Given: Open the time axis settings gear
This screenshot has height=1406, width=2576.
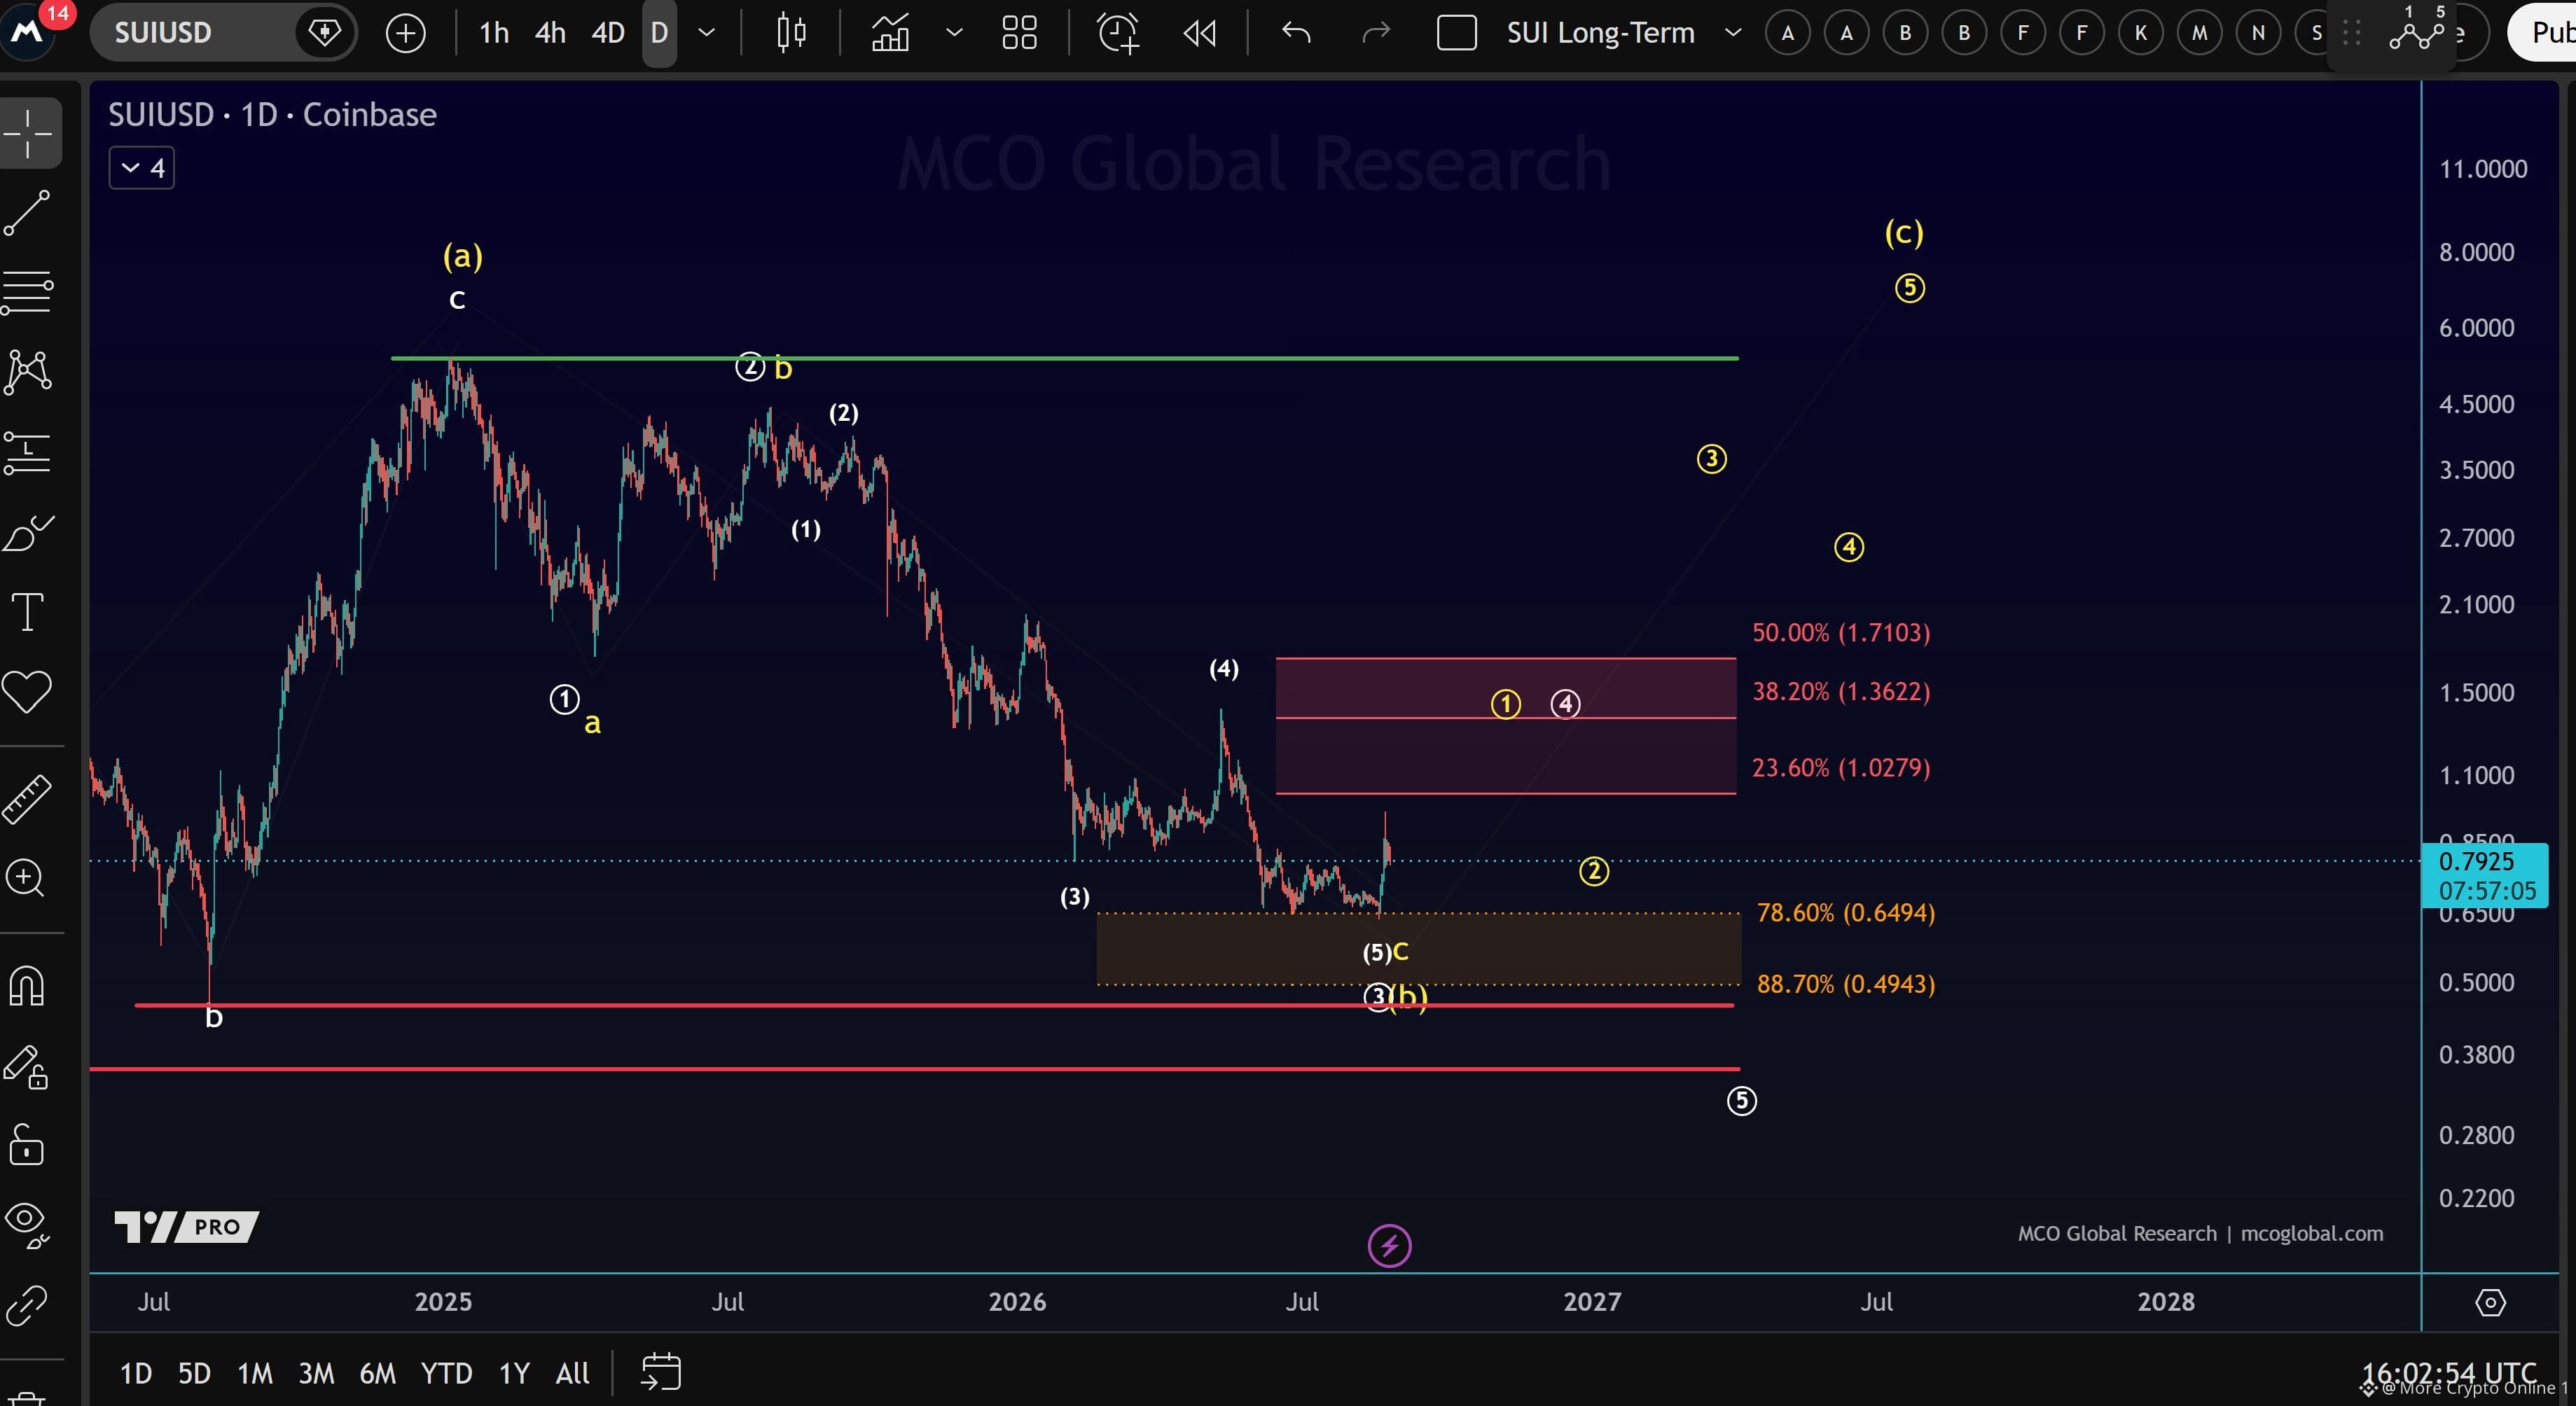Looking at the screenshot, I should [x=2490, y=1302].
